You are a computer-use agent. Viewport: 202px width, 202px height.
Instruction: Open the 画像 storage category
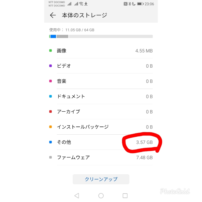[x=101, y=51]
